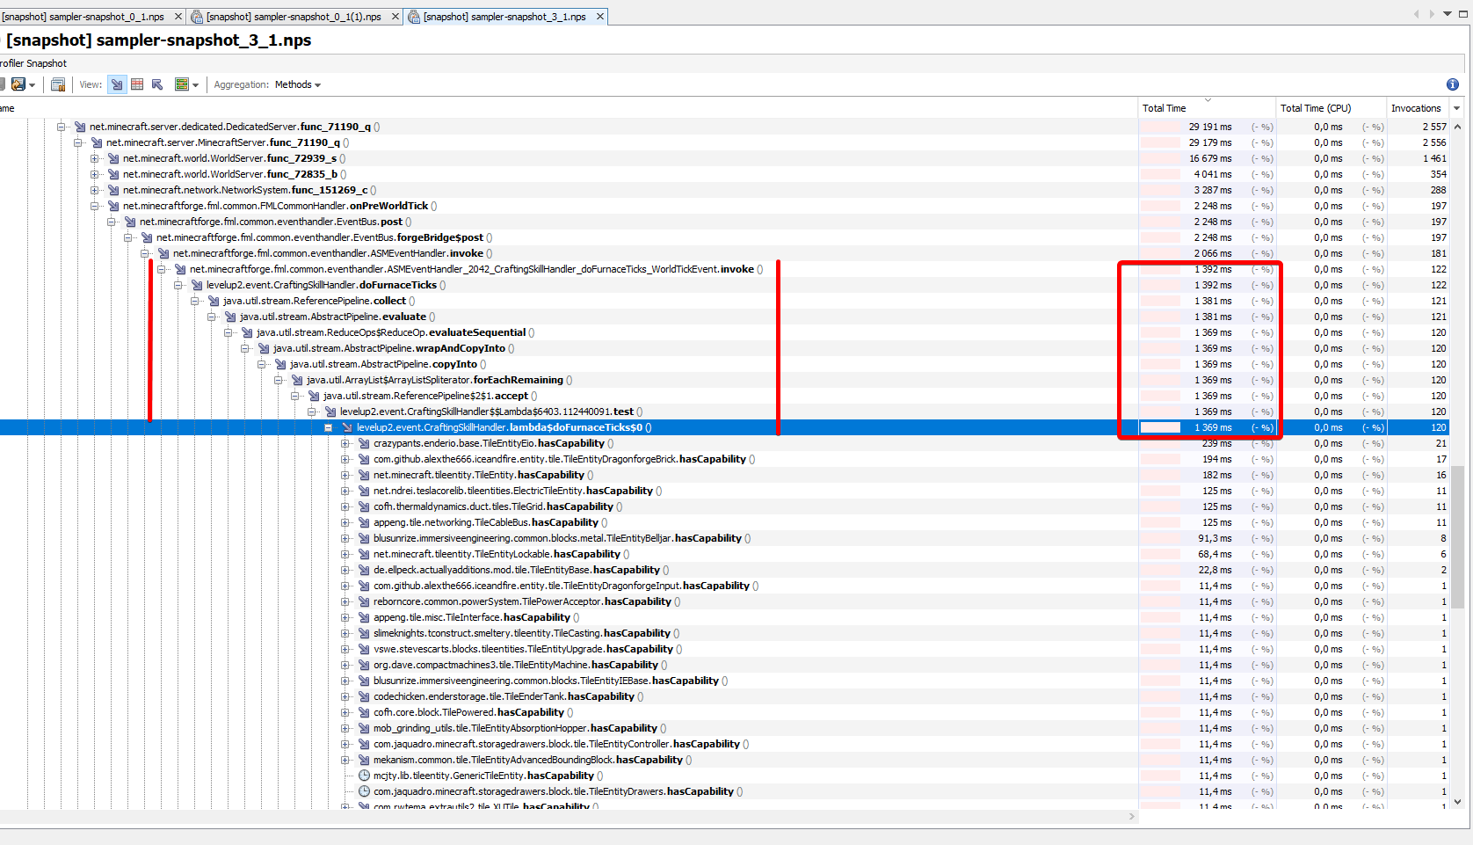Click the method icon of TileCasting.hasCapability
This screenshot has width=1473, height=845.
(364, 633)
